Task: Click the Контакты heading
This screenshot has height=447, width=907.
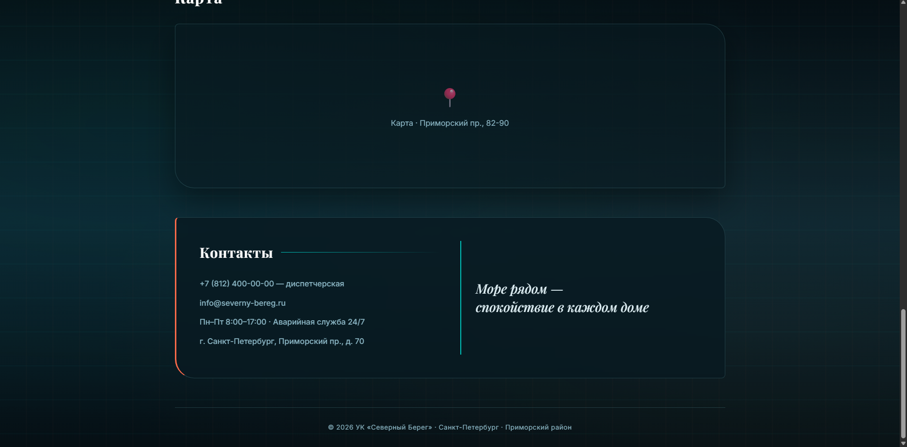Action: [236, 253]
